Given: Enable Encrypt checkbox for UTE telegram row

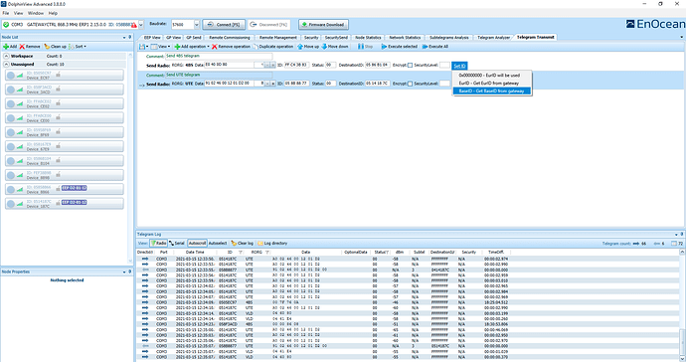Looking at the screenshot, I should click(x=410, y=84).
